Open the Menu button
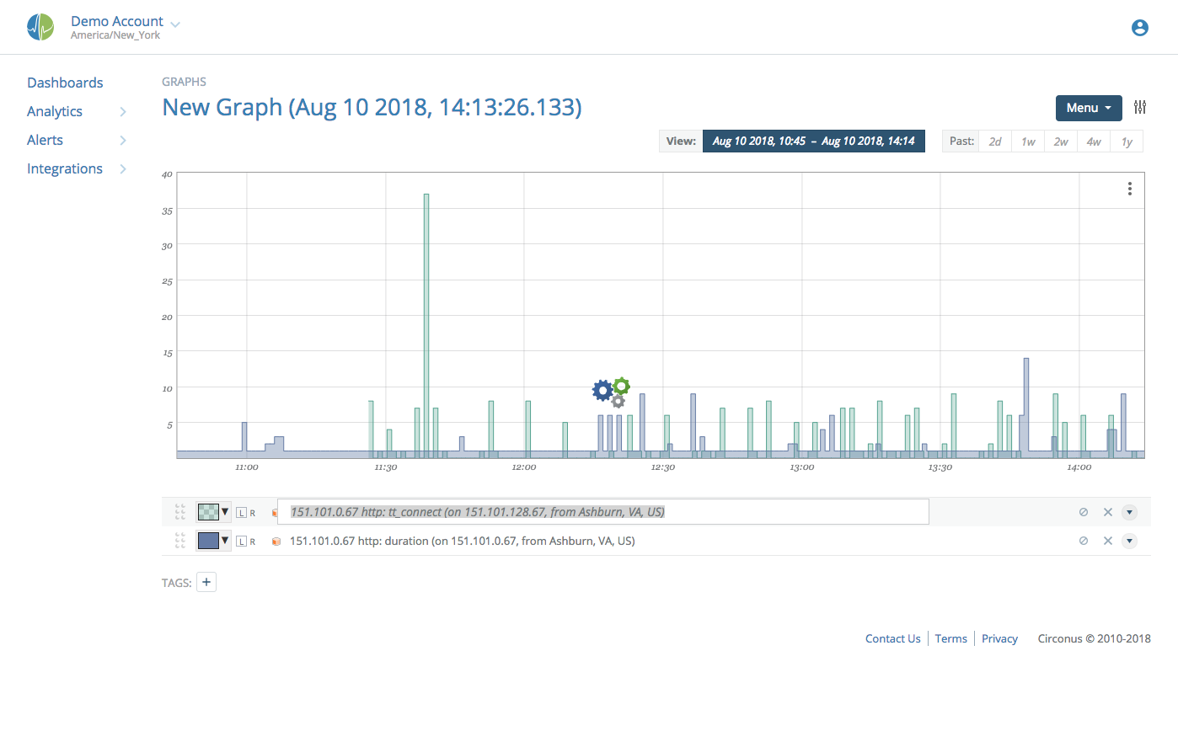Viewport: 1178px width, 747px height. pos(1088,108)
